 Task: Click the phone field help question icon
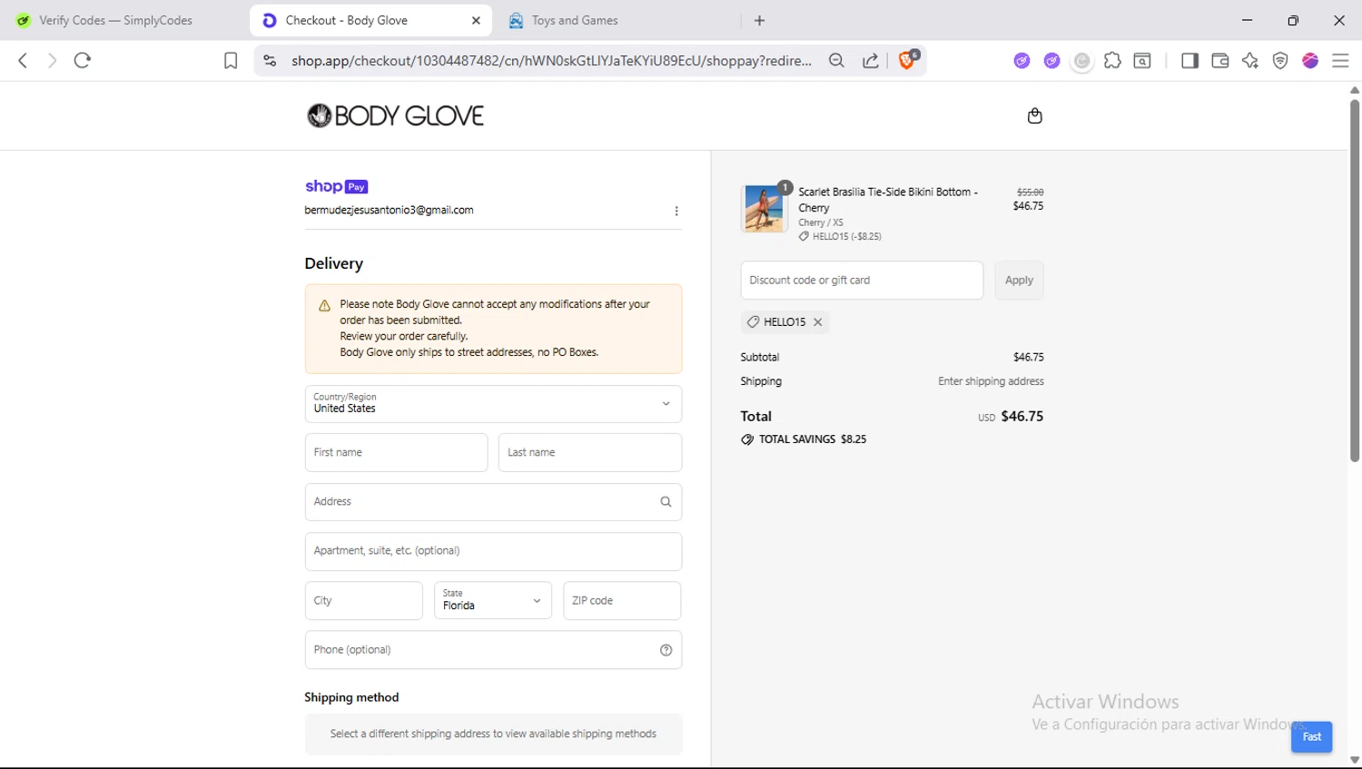666,650
